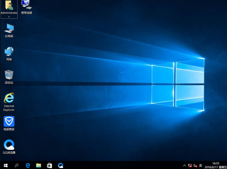The image size is (227, 169).
Task: Launch QQ Browser from the taskbar
Action: 60,165
